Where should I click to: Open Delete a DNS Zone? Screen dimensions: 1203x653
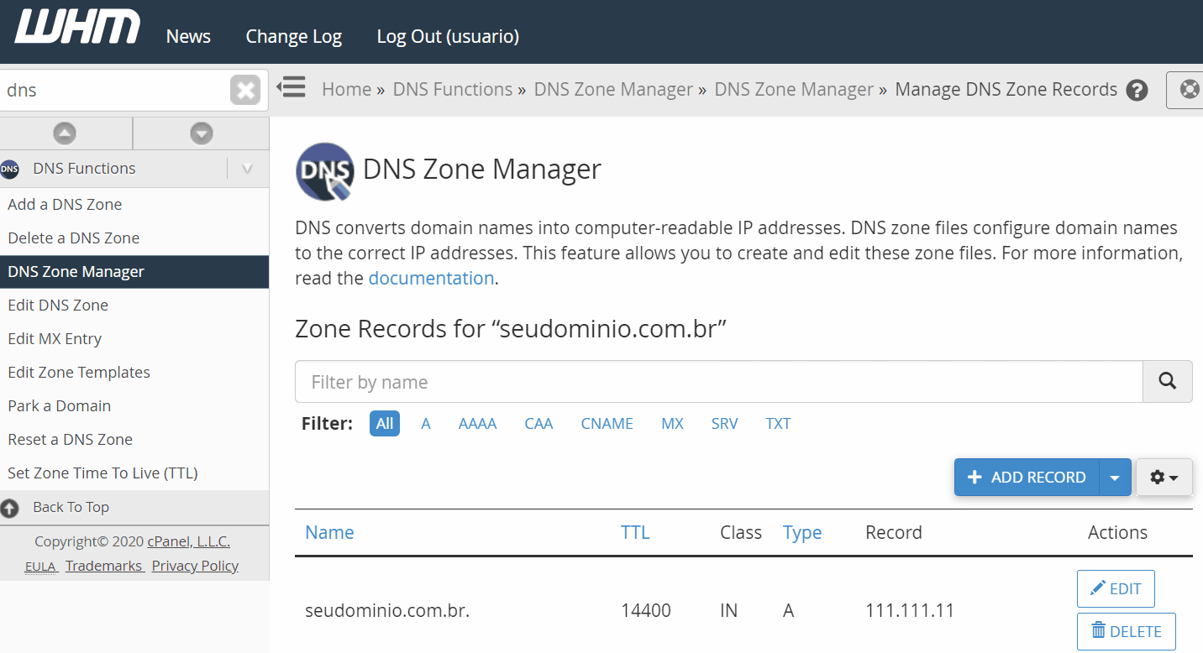point(74,238)
